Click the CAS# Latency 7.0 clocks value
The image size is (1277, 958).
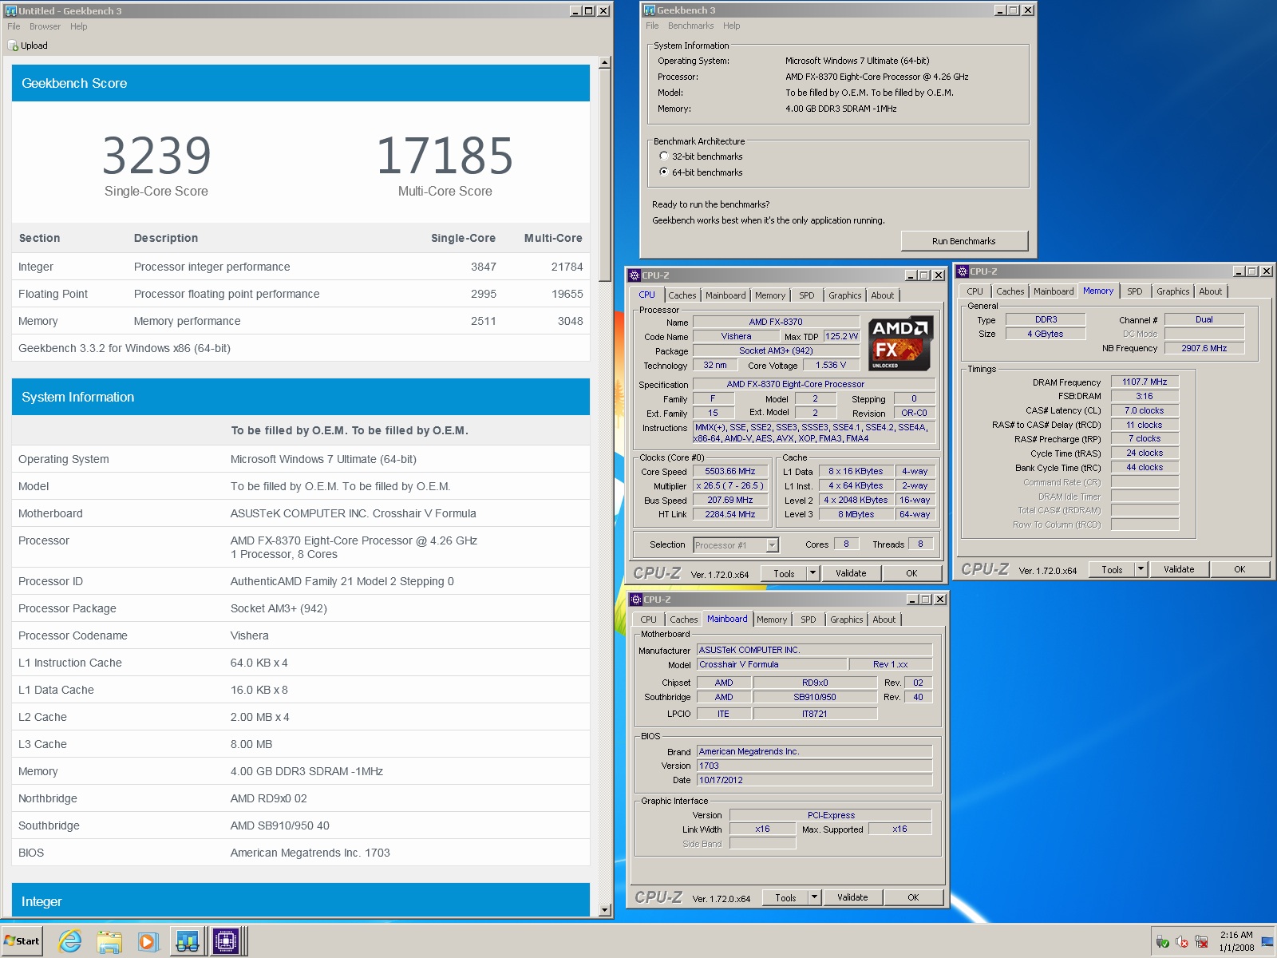[1145, 410]
